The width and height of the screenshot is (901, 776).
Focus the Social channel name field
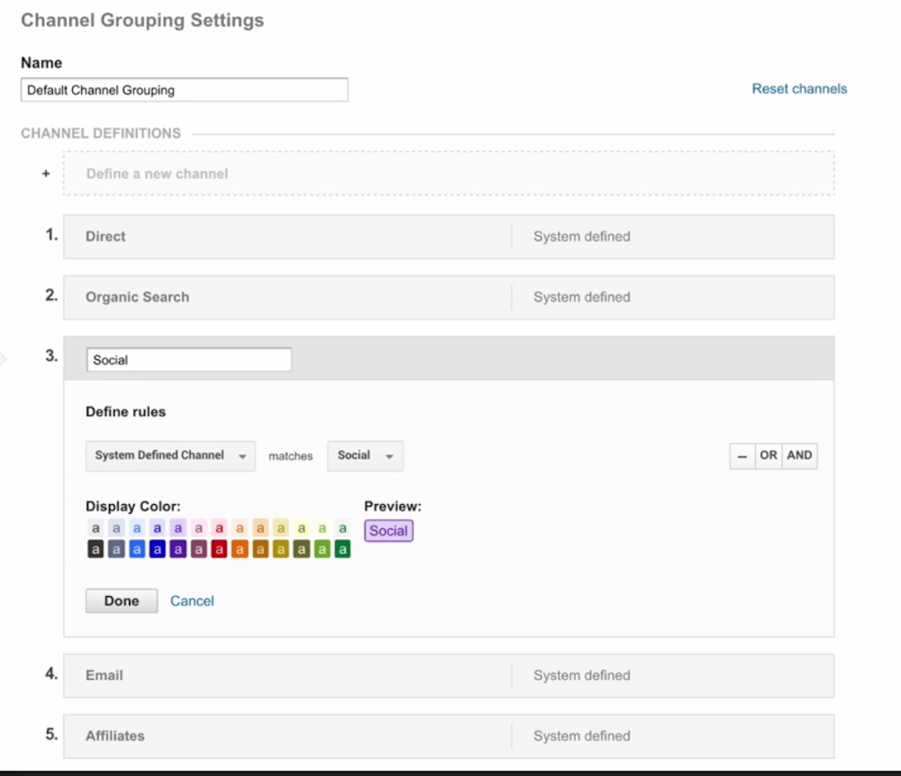coord(188,360)
